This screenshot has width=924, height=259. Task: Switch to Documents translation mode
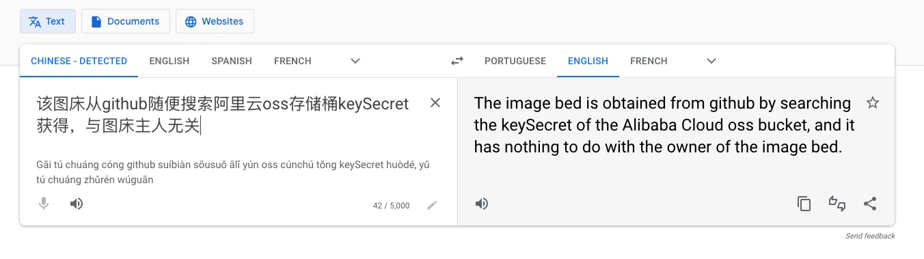click(x=125, y=21)
